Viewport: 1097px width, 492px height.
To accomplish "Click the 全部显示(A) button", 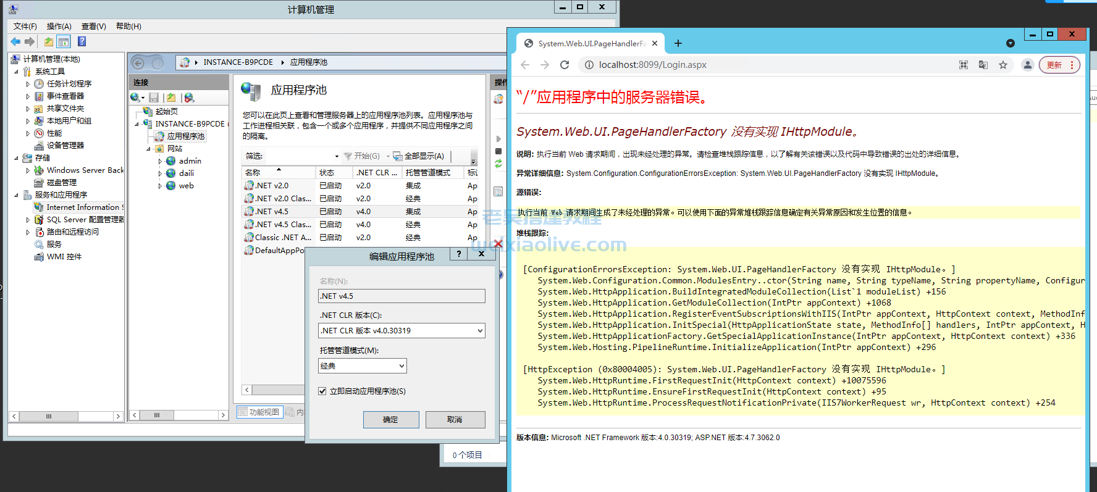I will click(419, 156).
